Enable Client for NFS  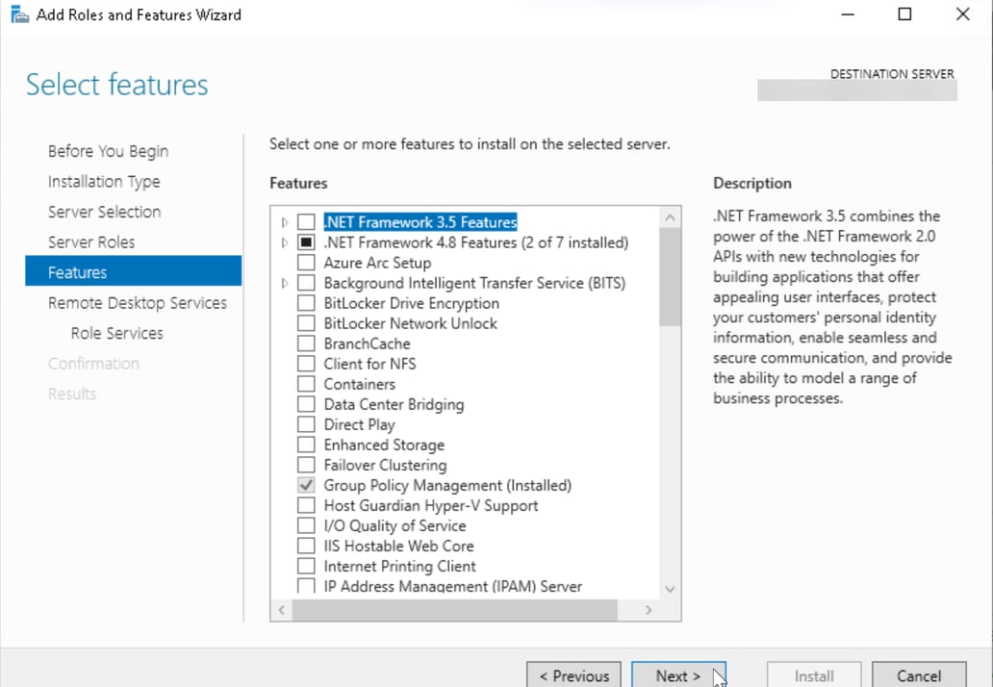point(305,363)
